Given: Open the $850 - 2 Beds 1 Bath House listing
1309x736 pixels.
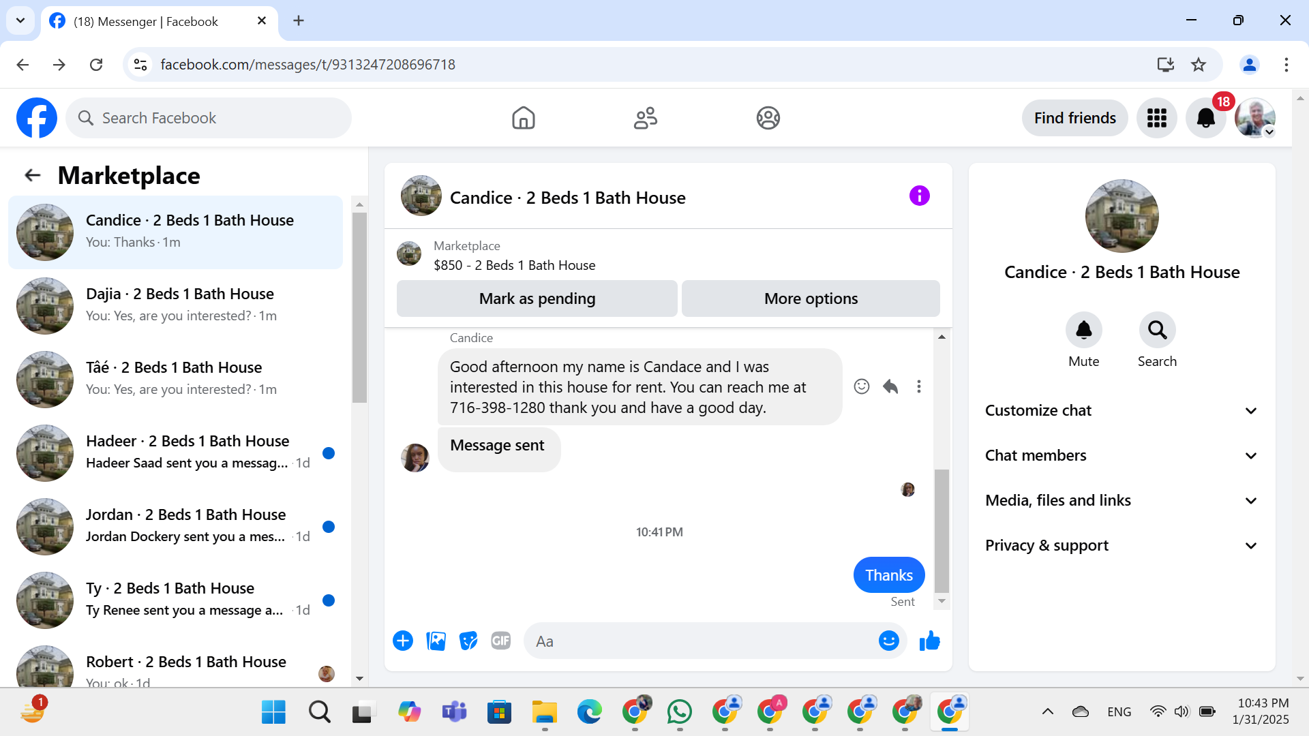Looking at the screenshot, I should pos(514,266).
